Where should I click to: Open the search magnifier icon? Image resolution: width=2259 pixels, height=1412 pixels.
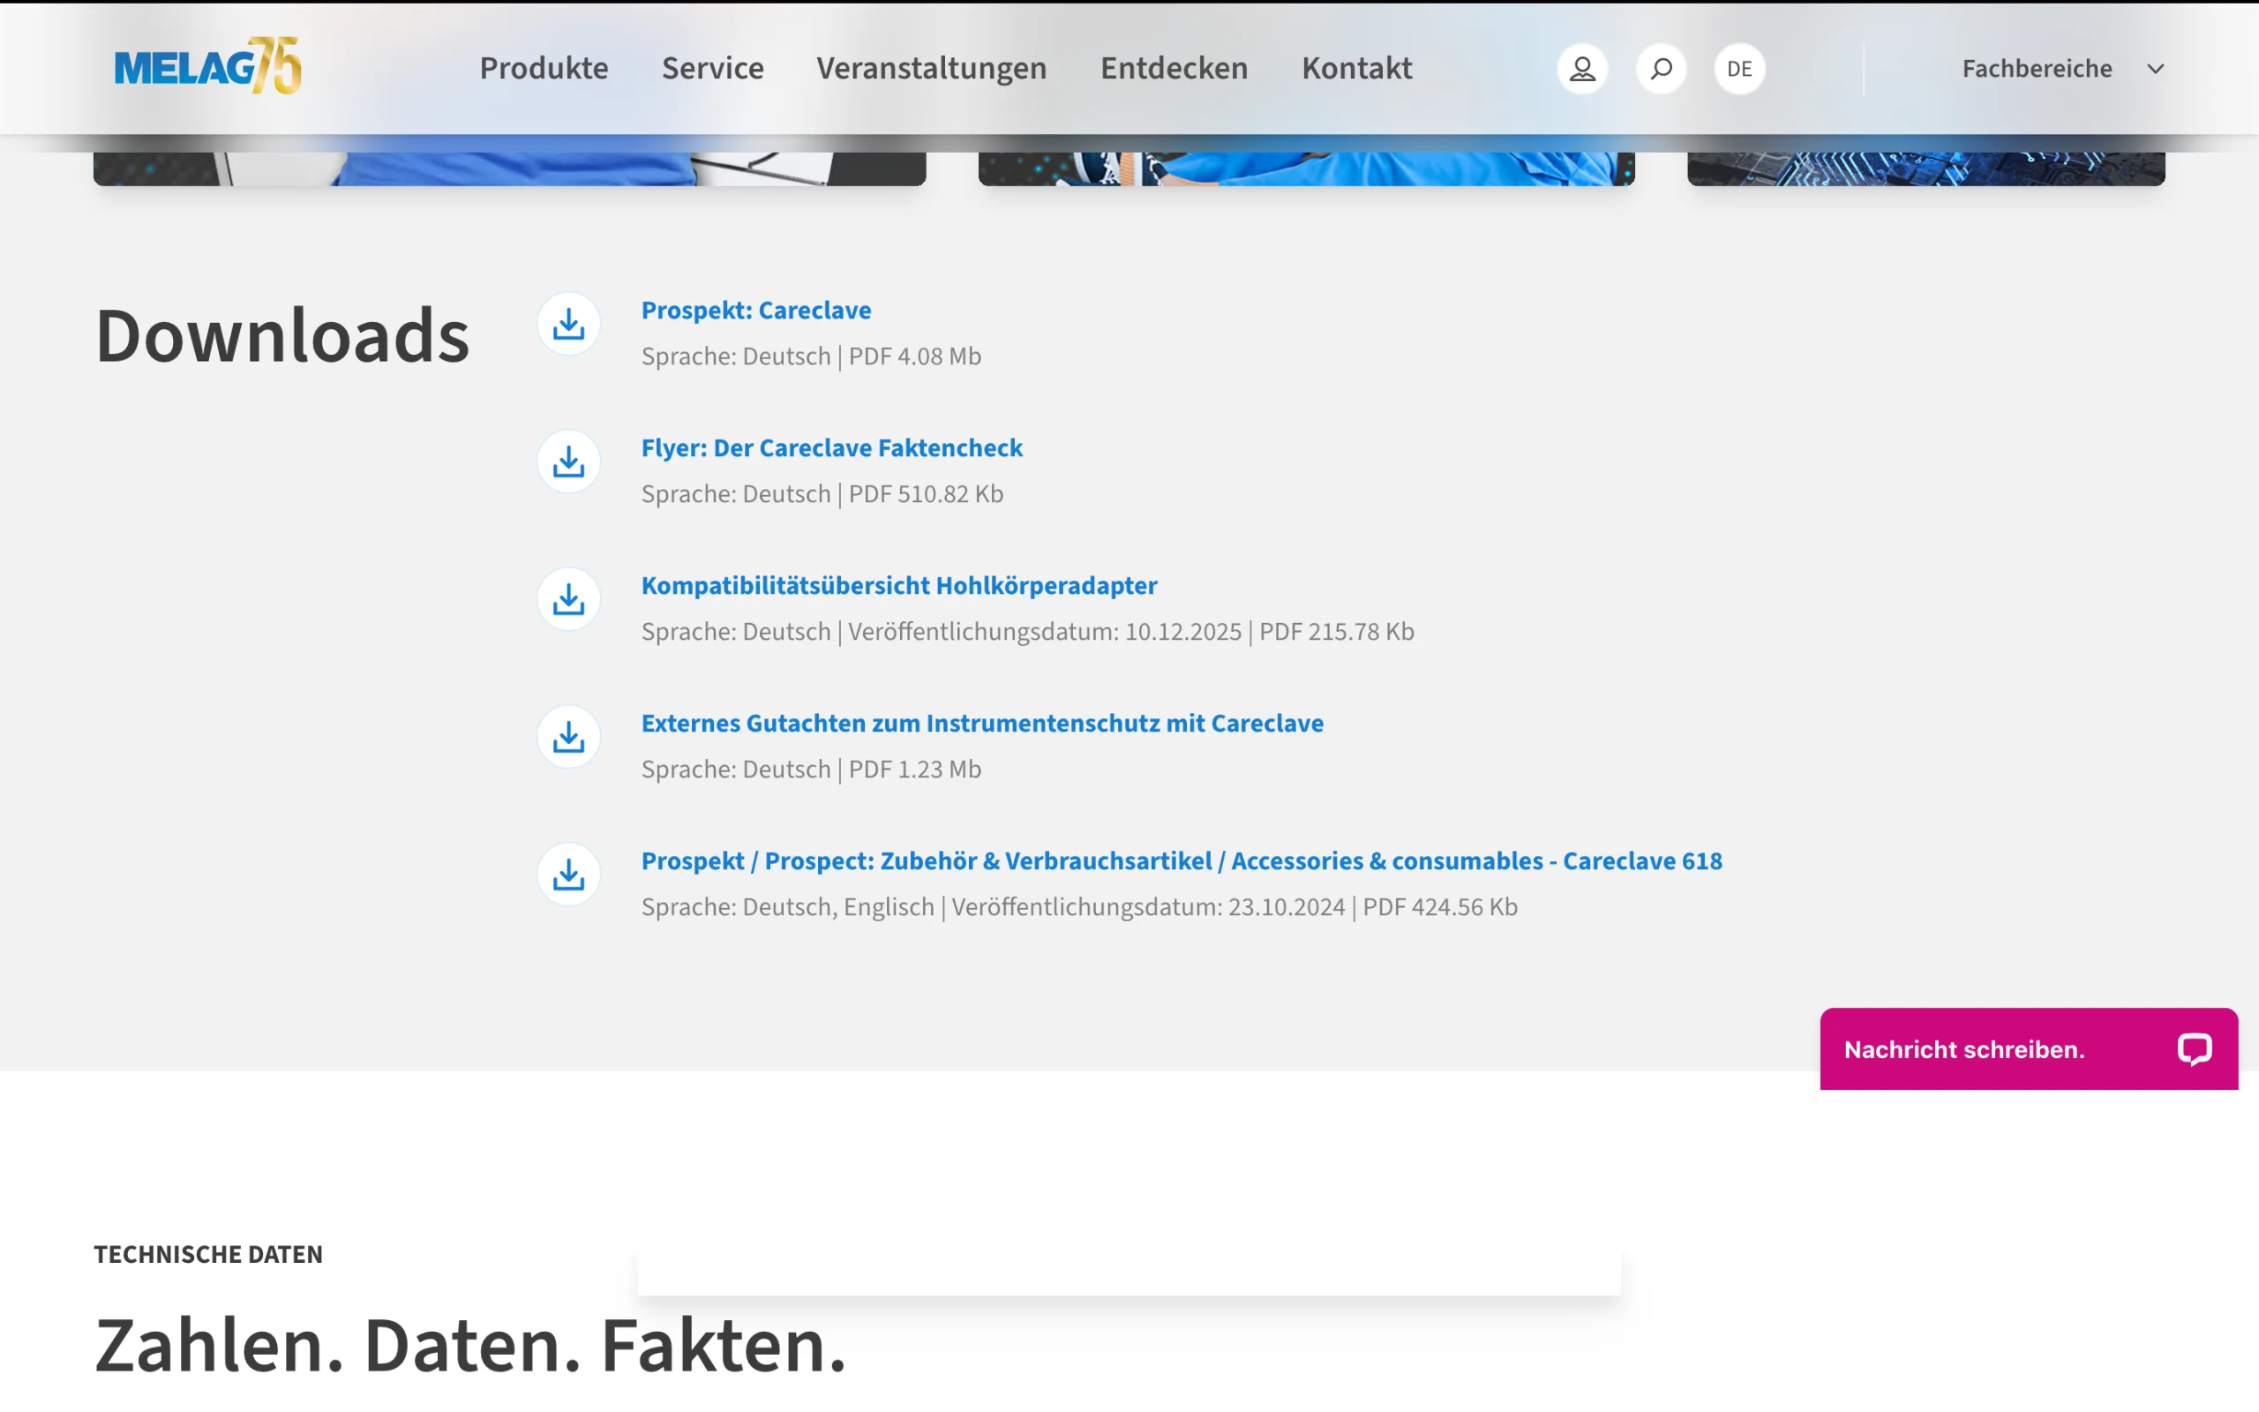point(1661,68)
